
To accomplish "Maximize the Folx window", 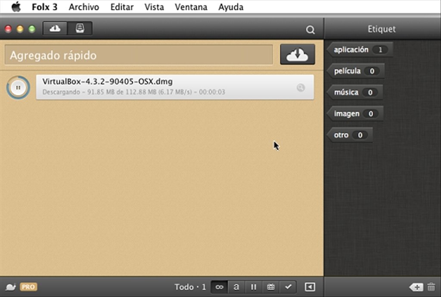I will pos(32,29).
